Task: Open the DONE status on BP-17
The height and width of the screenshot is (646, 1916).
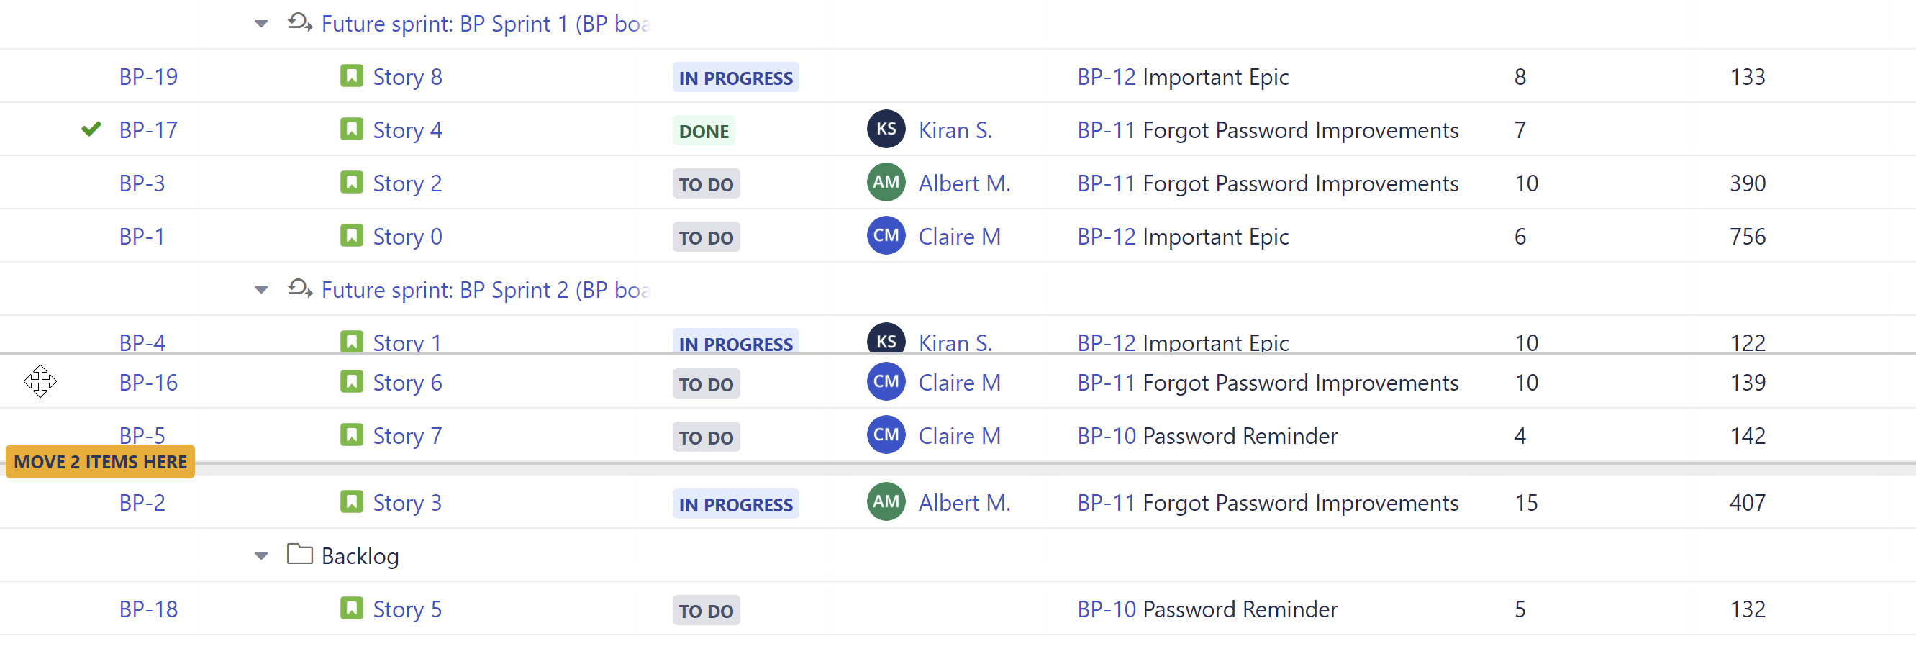Action: (703, 130)
